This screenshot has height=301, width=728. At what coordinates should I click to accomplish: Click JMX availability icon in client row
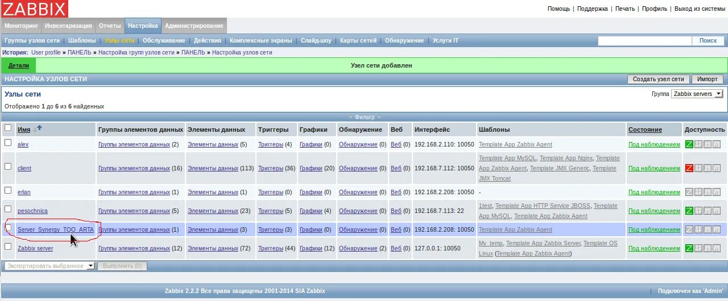708,168
